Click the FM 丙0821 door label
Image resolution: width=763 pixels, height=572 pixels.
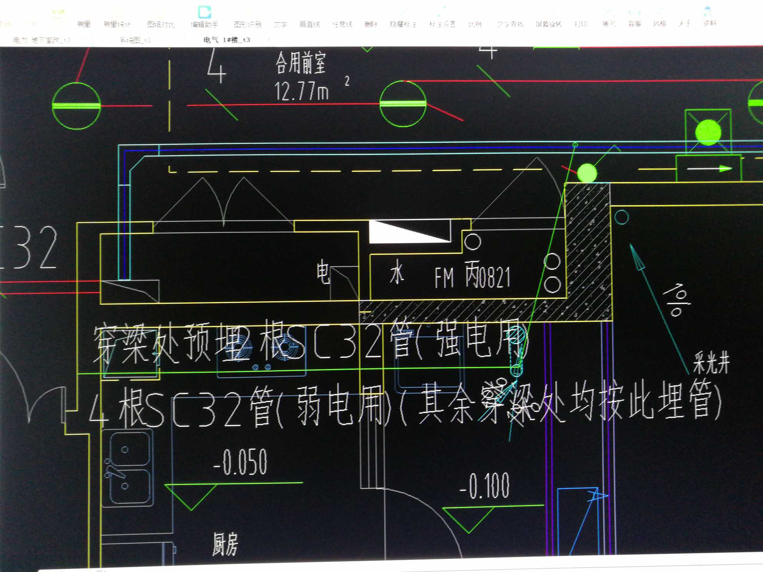[x=473, y=276]
